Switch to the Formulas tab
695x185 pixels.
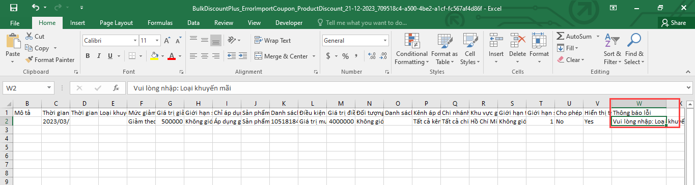click(160, 23)
